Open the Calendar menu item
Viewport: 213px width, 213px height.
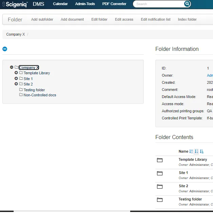click(60, 4)
